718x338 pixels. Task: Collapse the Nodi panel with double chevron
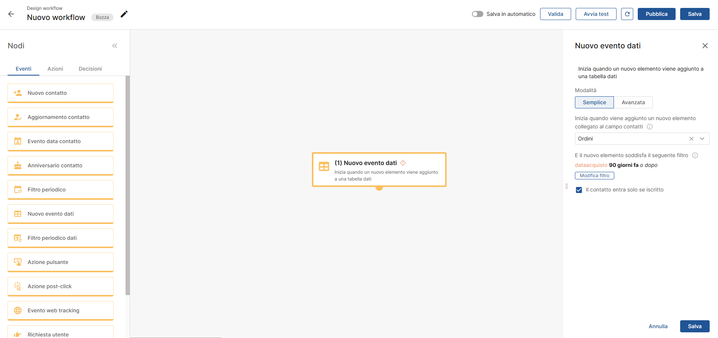pos(115,46)
